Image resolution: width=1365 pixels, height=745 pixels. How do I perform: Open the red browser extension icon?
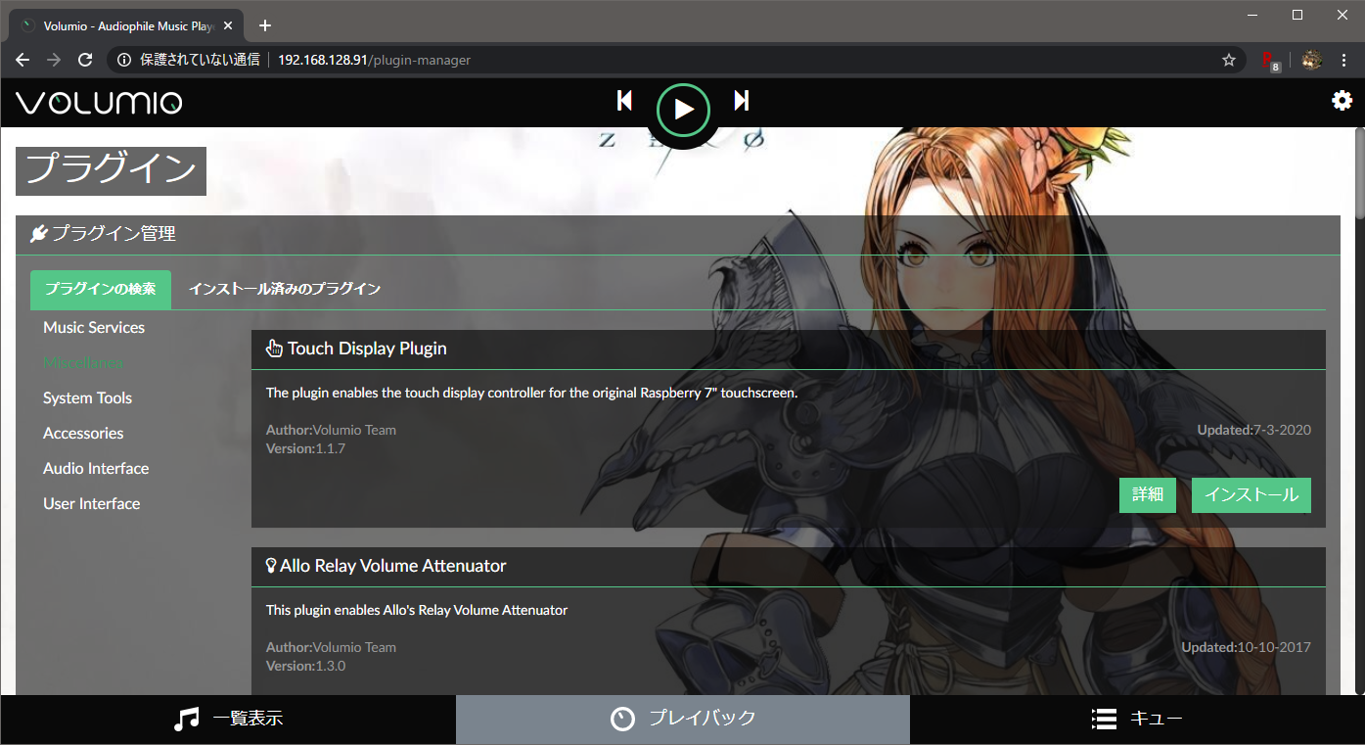(x=1270, y=61)
